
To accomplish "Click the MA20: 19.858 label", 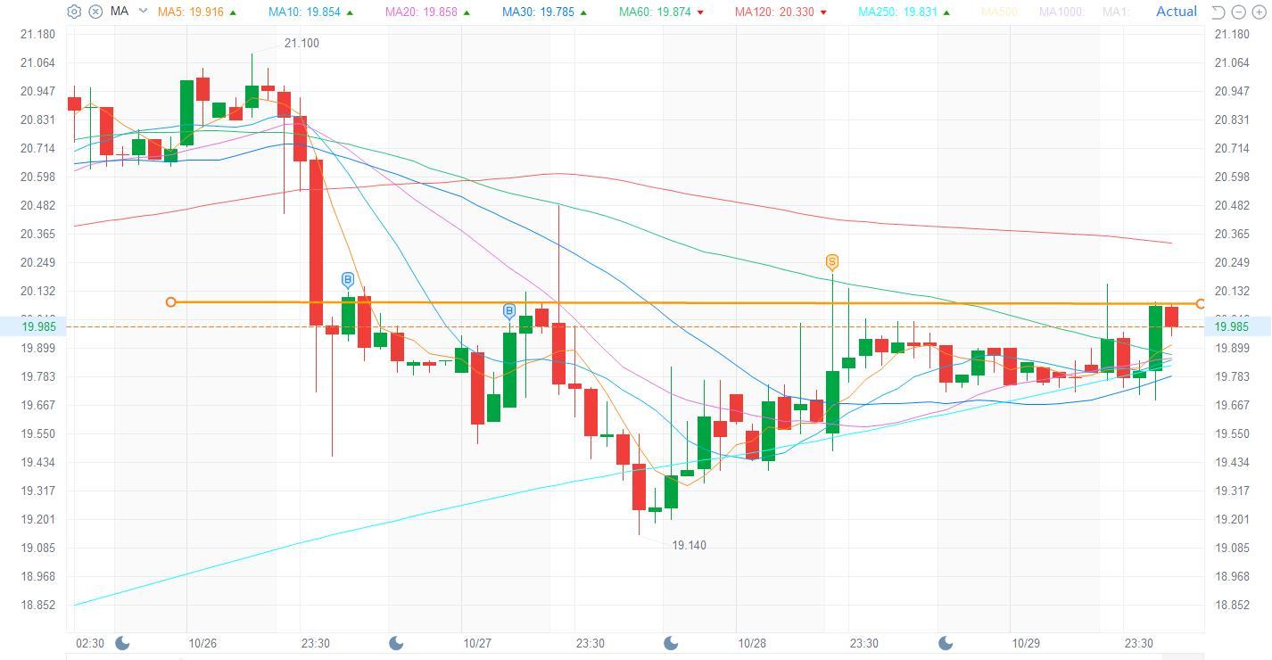I will tap(423, 12).
